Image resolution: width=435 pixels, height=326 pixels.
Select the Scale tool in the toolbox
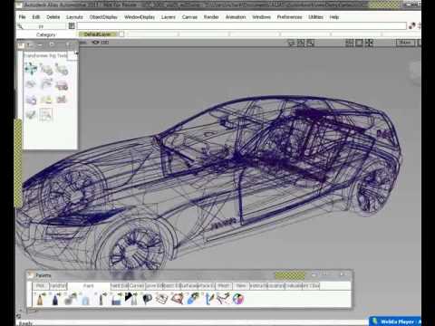(62, 69)
